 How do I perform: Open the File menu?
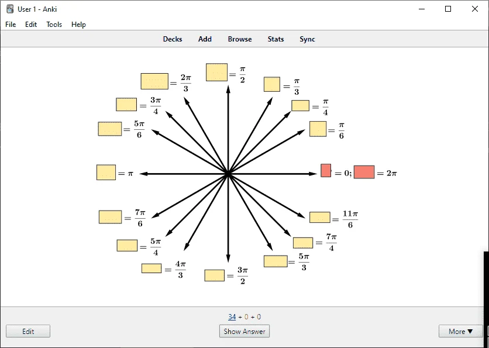click(11, 25)
